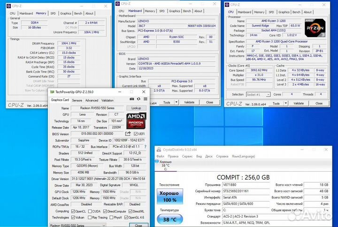Open the GPU-Z hamburger menu icon

(x=146, y=99)
